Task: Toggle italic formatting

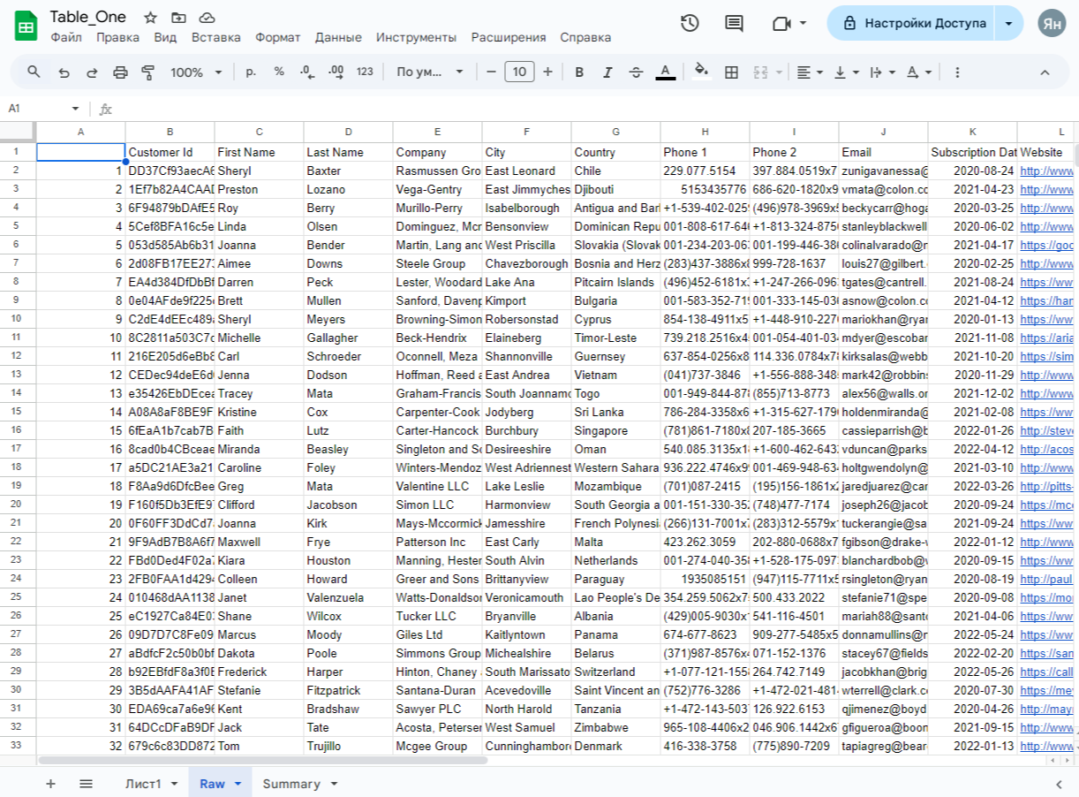Action: [607, 72]
